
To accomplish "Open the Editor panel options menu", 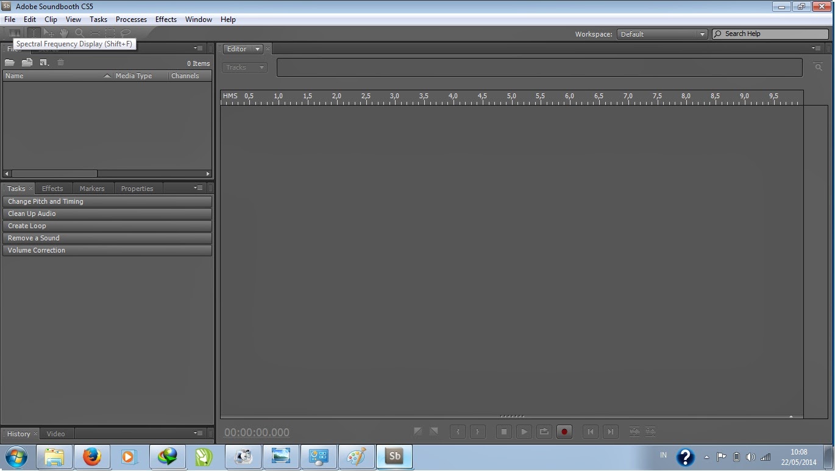I will (816, 48).
